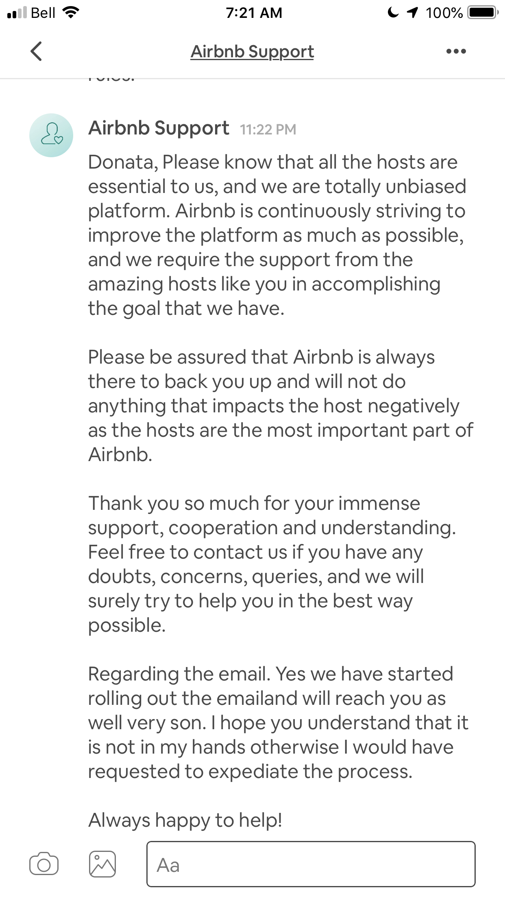This screenshot has height=897, width=505.
Task: Open the three-dot more options menu
Action: 456,51
